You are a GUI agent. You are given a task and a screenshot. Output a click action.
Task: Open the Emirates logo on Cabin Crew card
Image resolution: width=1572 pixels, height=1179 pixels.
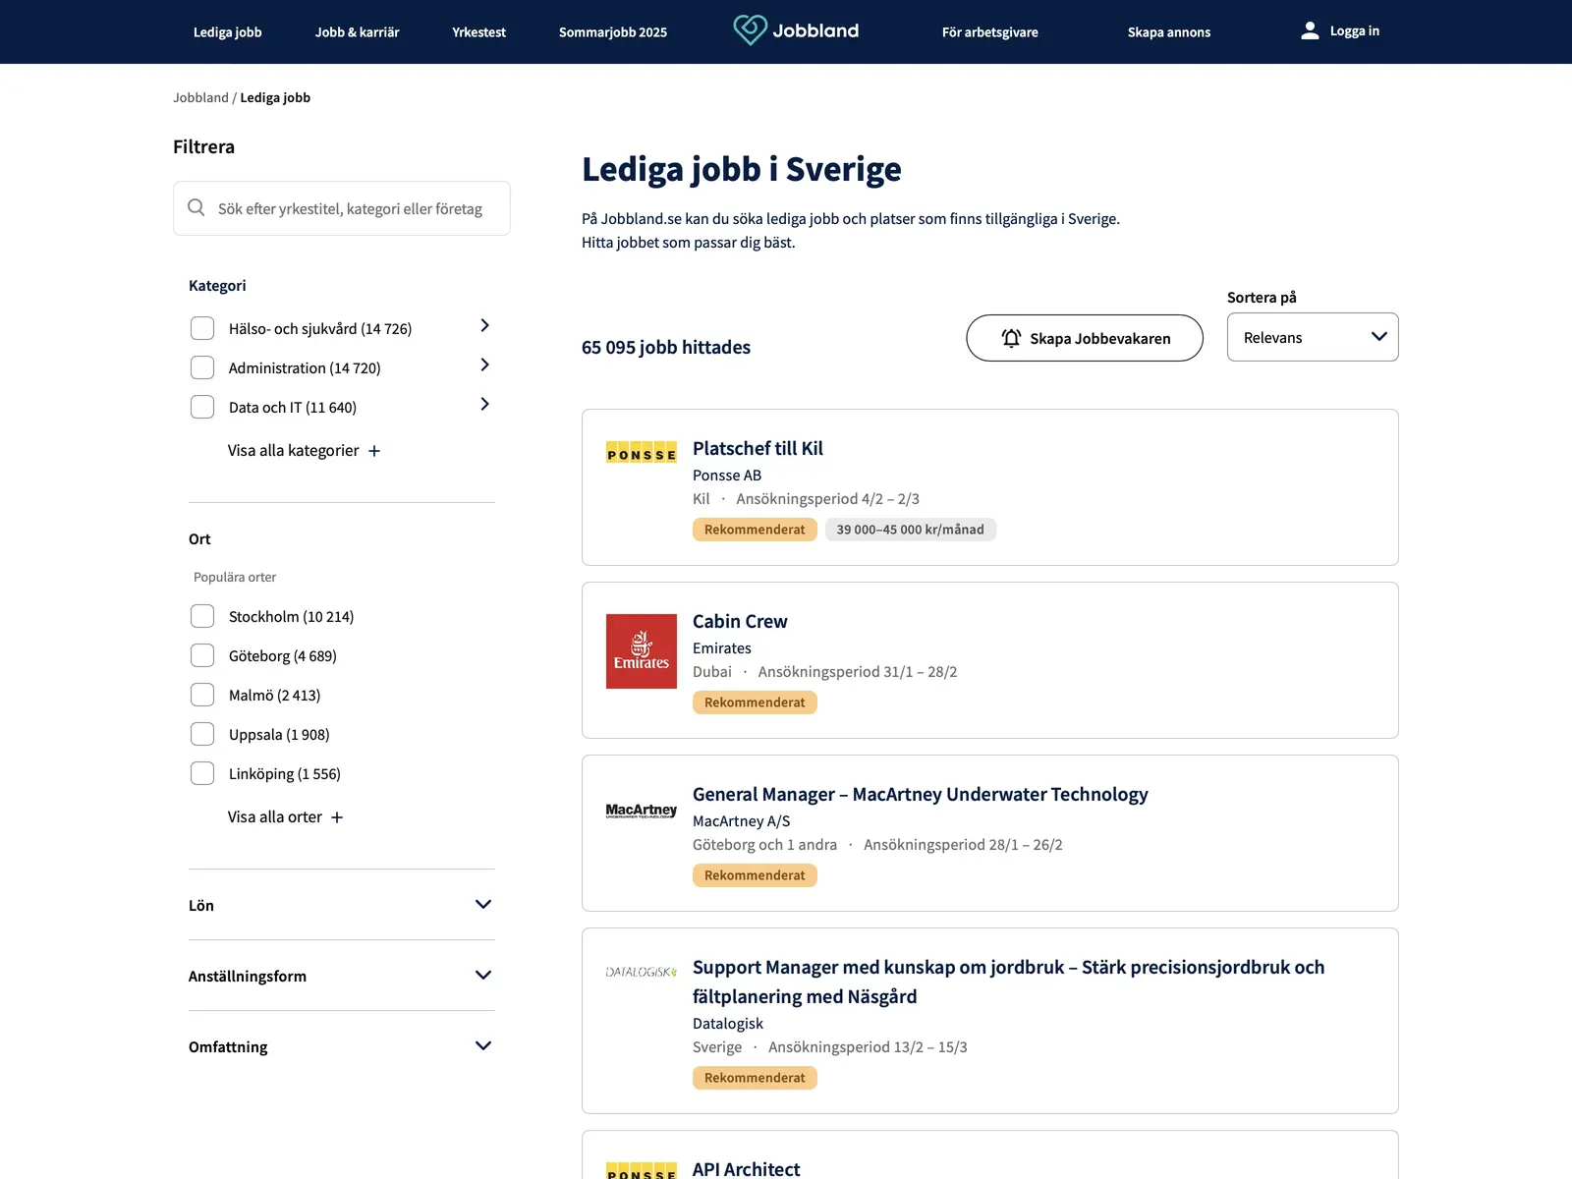[642, 651]
